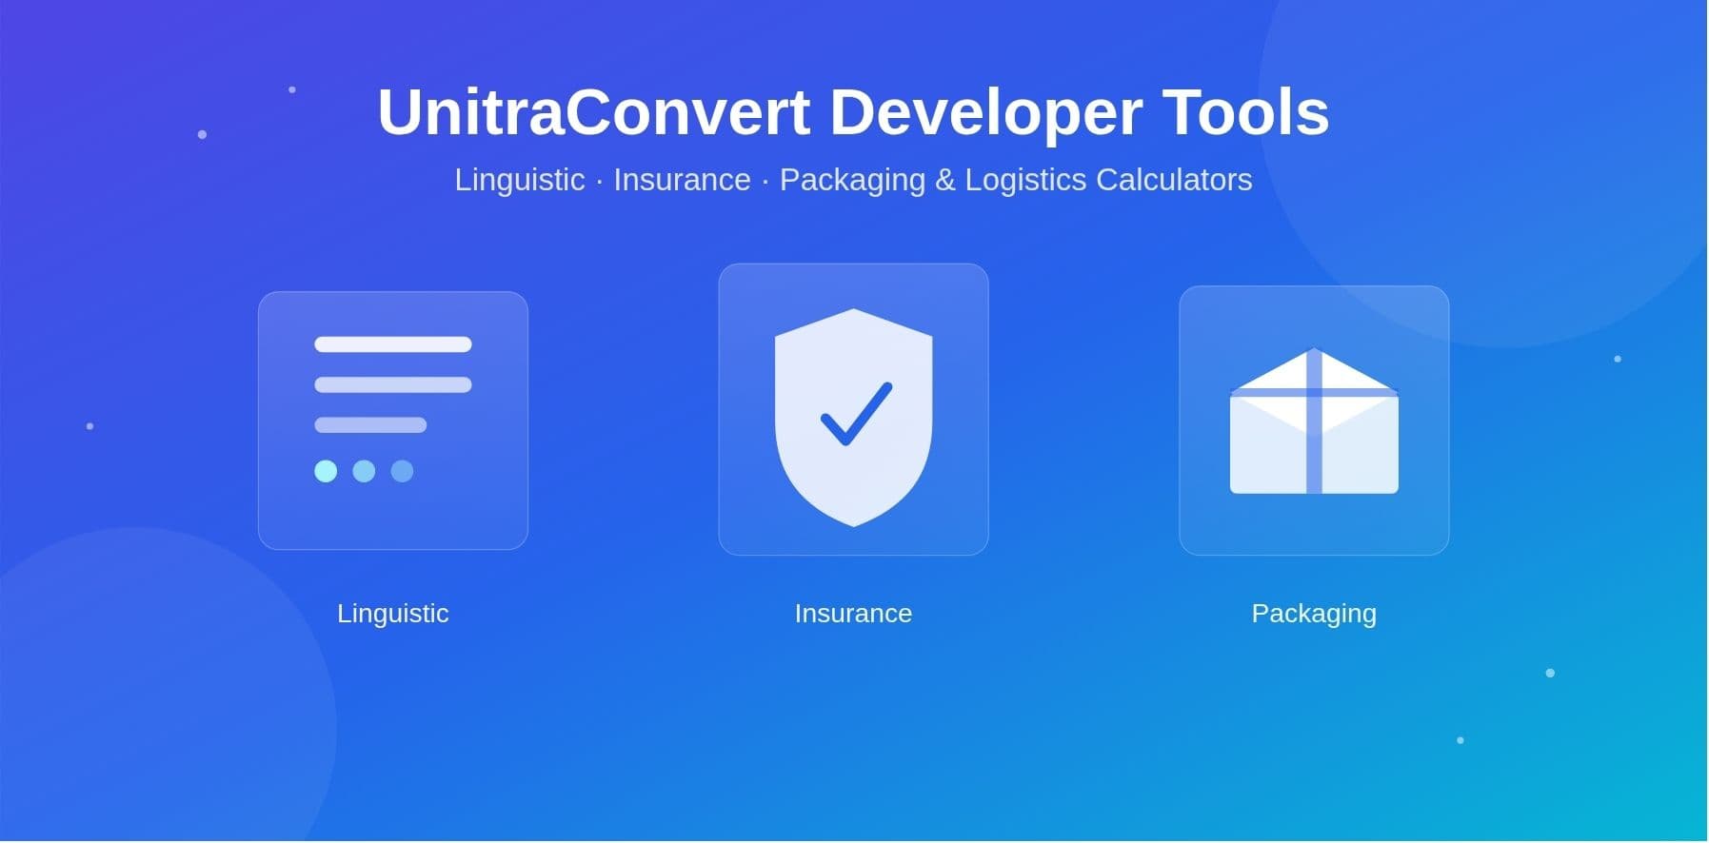Open the Packaging box icon card

click(x=1314, y=421)
